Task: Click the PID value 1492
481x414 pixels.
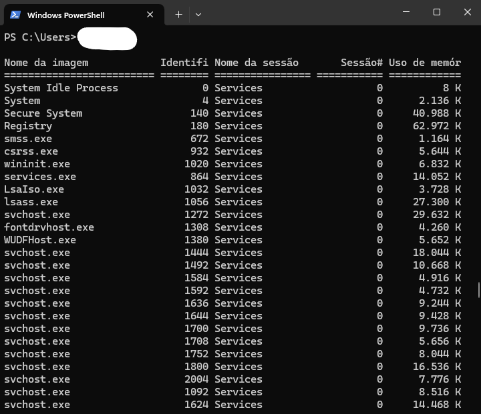Action: [x=196, y=265]
